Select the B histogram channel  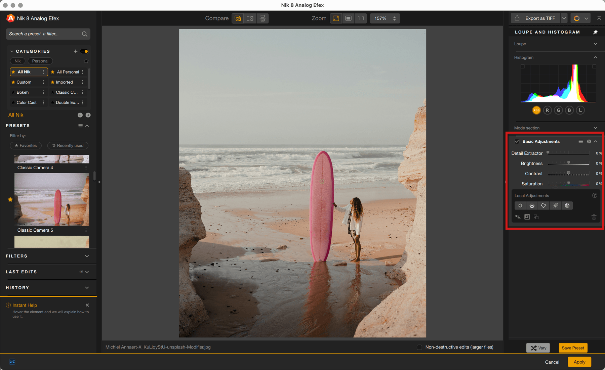click(569, 110)
